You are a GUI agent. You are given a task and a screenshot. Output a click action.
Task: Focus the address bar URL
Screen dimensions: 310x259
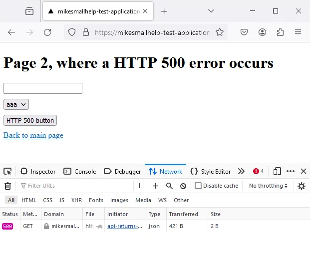[x=152, y=32]
